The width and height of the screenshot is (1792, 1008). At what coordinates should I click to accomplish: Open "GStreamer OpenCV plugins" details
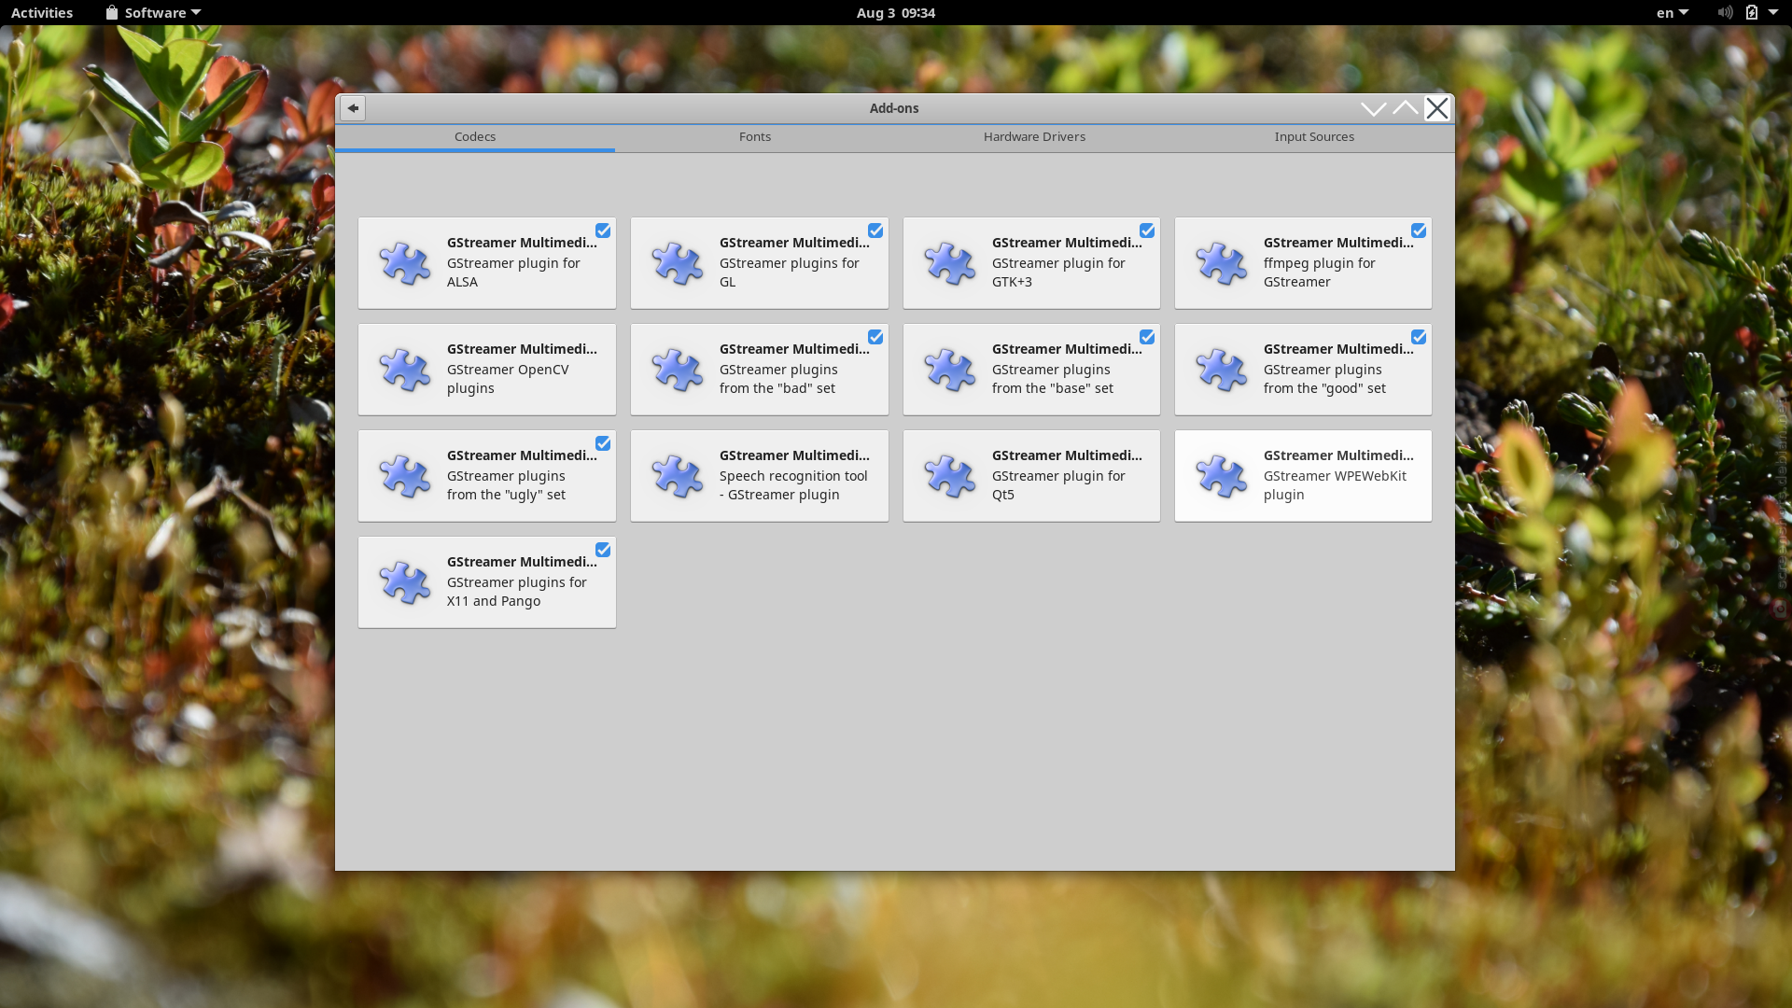(486, 370)
